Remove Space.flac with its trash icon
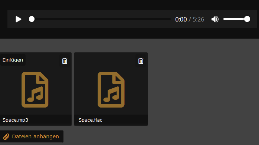The image size is (259, 145). tap(141, 61)
